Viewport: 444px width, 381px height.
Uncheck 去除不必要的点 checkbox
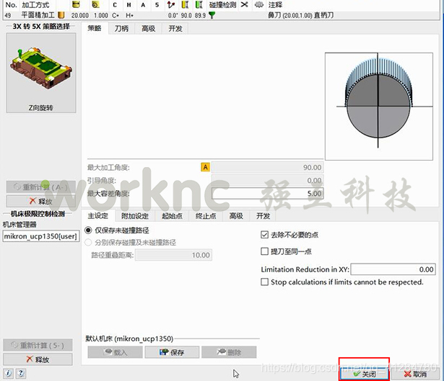tap(264, 235)
